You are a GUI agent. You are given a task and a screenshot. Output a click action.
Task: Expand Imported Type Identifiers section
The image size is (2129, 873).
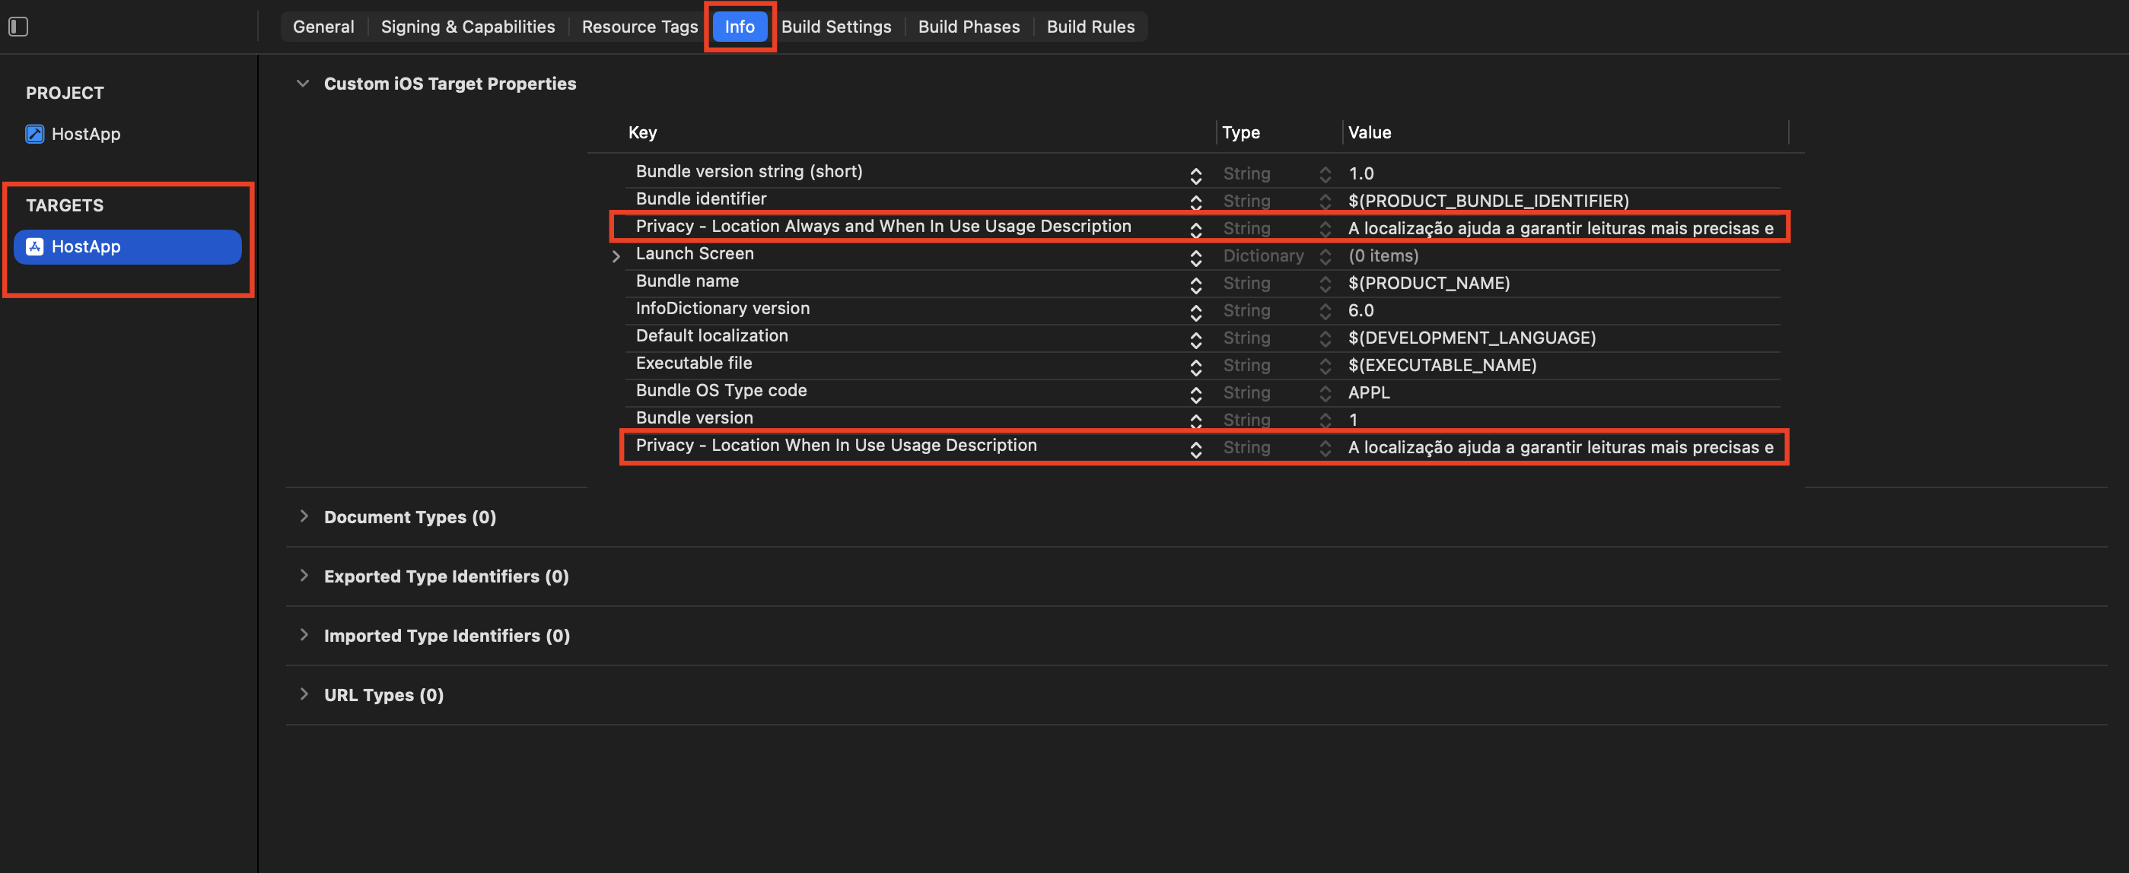(x=304, y=635)
